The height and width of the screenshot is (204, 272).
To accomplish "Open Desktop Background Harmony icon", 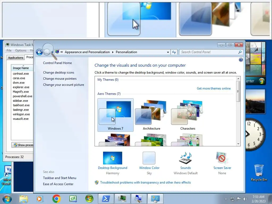I will pos(113,158).
